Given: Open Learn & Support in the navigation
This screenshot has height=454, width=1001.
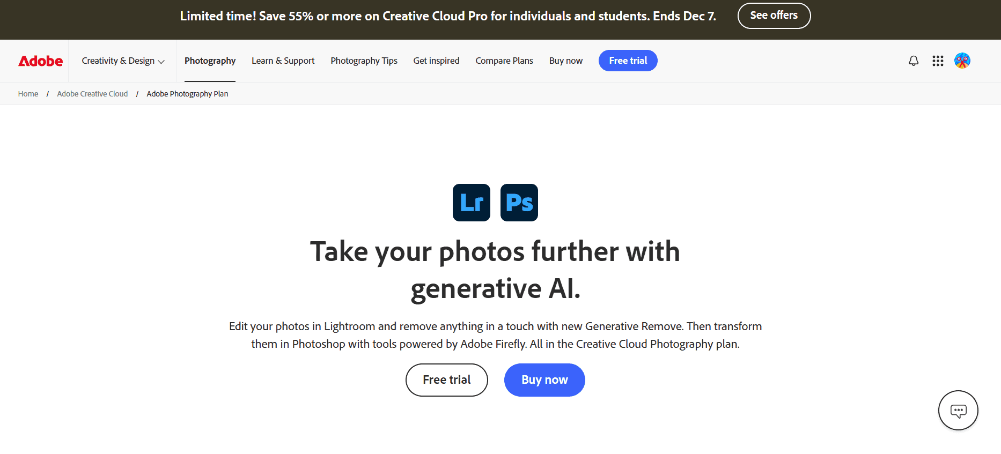Looking at the screenshot, I should click(x=283, y=61).
